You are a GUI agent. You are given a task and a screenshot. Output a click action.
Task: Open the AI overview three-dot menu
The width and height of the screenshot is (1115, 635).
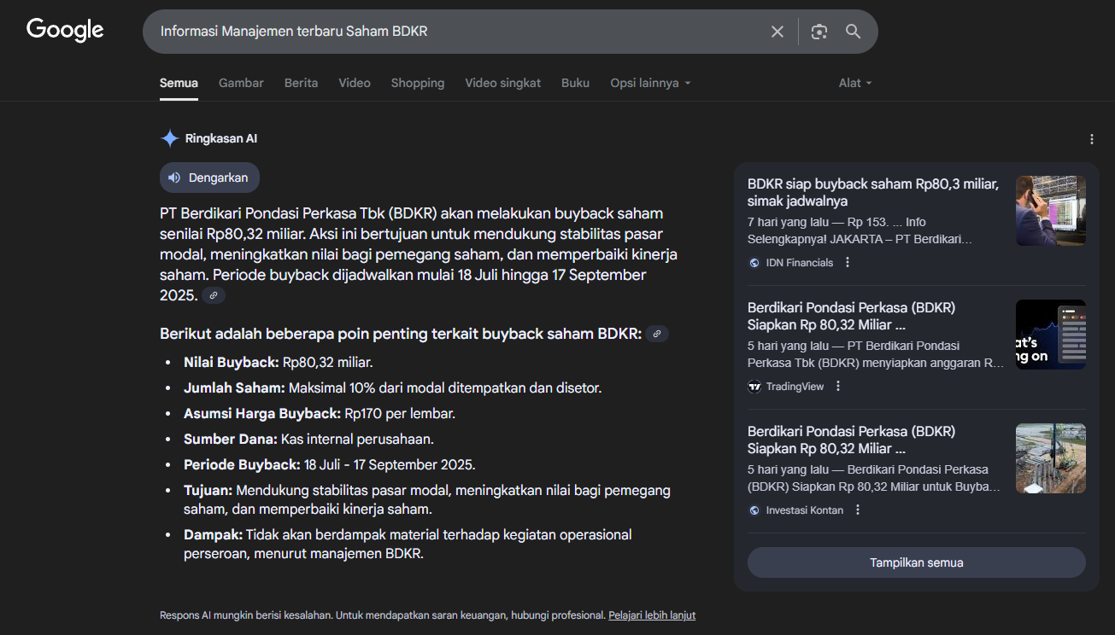[1091, 139]
